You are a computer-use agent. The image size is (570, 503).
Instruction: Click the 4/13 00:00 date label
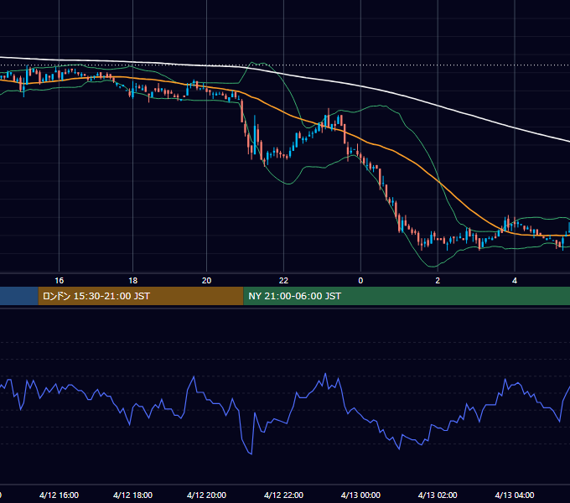click(360, 495)
